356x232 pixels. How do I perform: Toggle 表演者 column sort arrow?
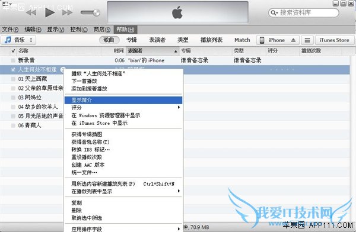(x=176, y=51)
